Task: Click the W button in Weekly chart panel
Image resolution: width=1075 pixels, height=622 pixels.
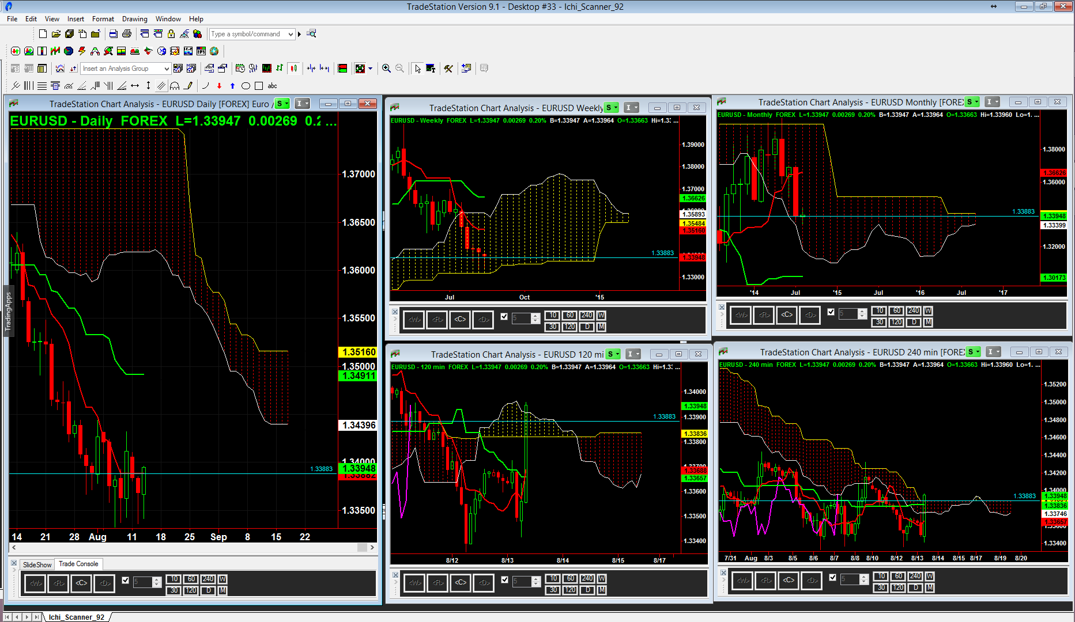Action: point(601,315)
